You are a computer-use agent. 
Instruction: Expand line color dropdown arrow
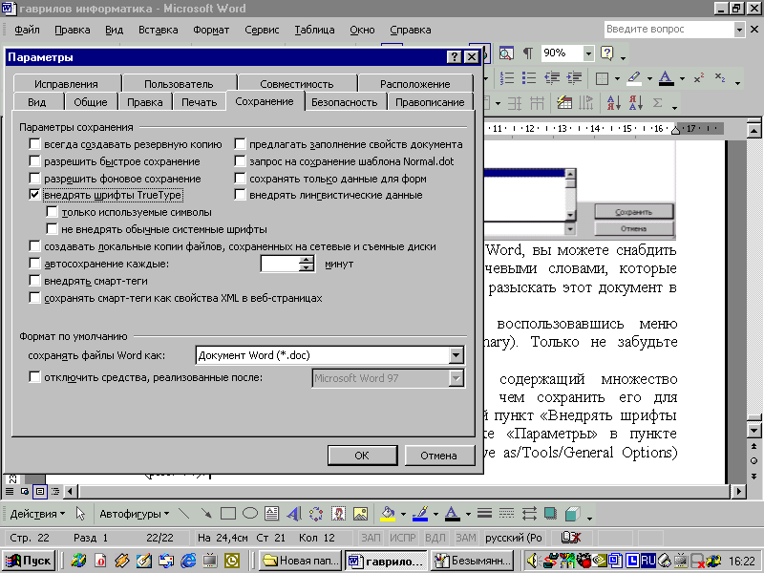click(x=435, y=514)
